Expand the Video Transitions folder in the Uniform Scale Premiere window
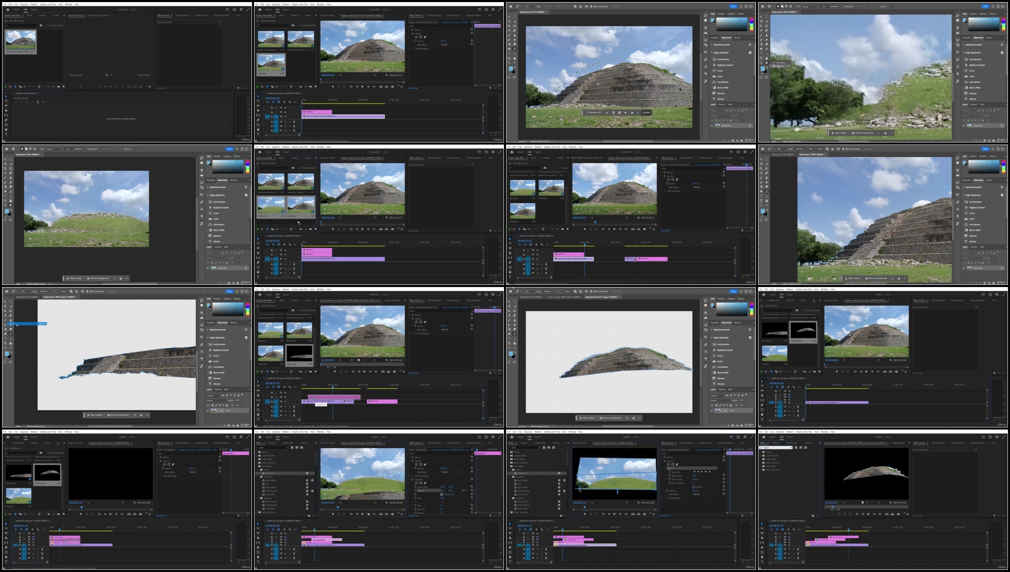 click(x=257, y=512)
